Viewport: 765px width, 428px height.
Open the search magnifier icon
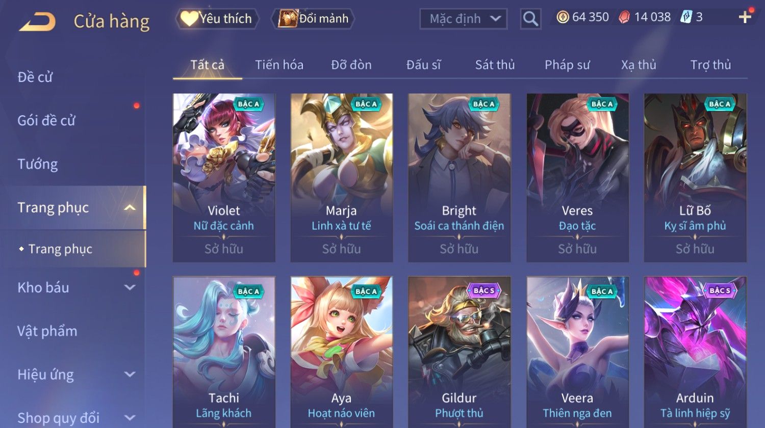pyautogui.click(x=530, y=19)
